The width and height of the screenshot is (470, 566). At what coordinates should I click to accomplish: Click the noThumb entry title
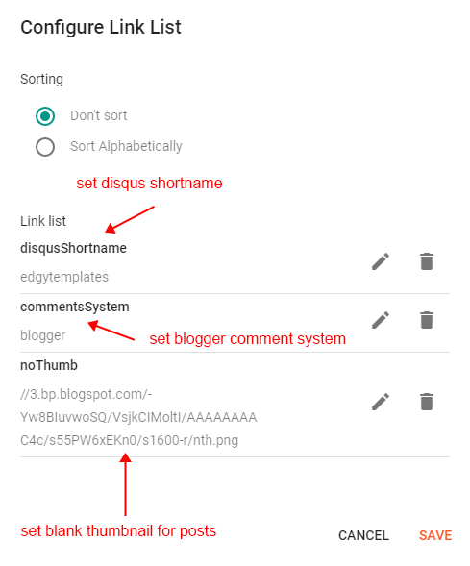point(49,365)
